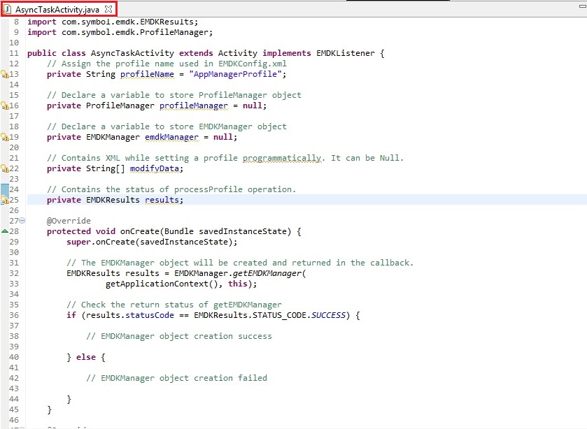This screenshot has width=587, height=429.
Task: Click the SUCCESS constant in the if statement
Action: (x=328, y=315)
